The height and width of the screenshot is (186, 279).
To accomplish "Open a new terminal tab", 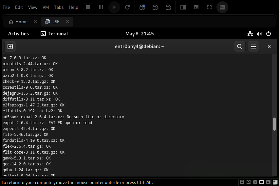I will pyautogui.click(x=10, y=46).
